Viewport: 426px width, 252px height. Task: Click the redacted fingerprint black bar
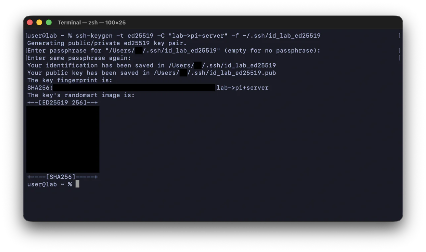(x=134, y=88)
